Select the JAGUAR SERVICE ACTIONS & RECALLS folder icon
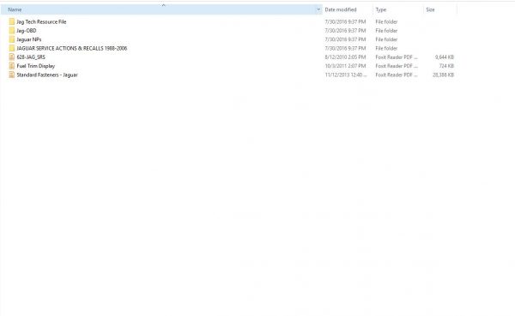 click(12, 48)
